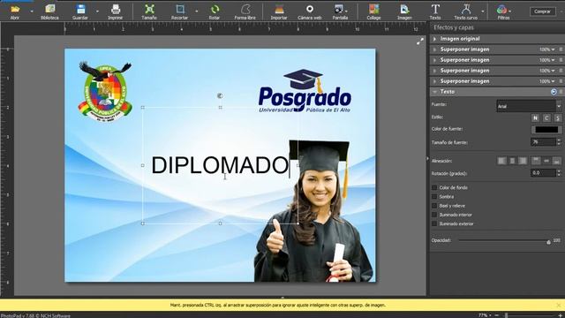The image size is (565, 318).
Task: Open the Abrir dropdown arrow
Action: (x=32, y=11)
